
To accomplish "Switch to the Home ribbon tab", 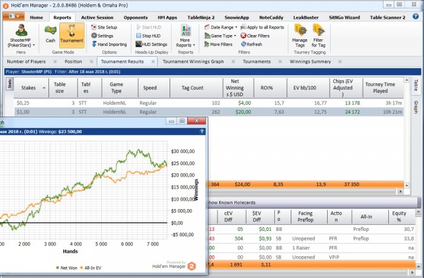I will tap(36, 18).
